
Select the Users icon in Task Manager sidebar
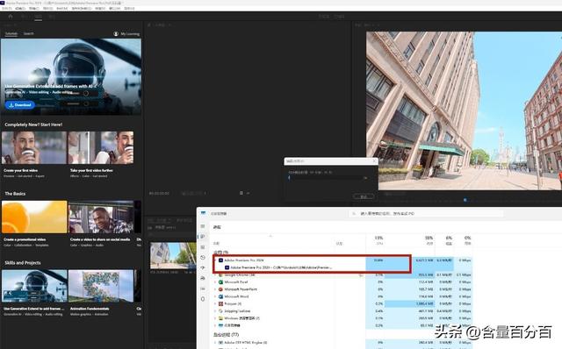click(x=203, y=278)
